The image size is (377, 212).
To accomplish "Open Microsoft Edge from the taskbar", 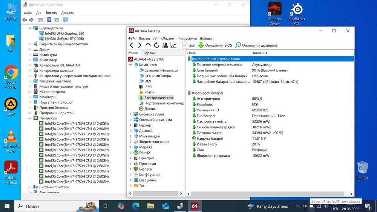I will click(x=136, y=206).
